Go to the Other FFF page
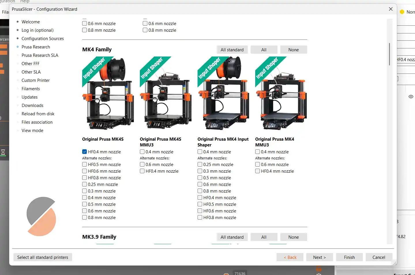 point(31,64)
